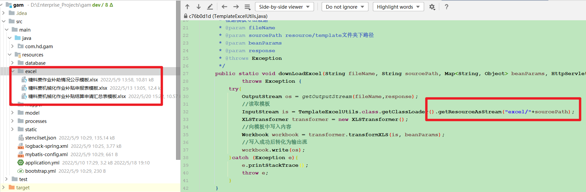
Task: Select logback-spring.xml file
Action: click(x=47, y=146)
